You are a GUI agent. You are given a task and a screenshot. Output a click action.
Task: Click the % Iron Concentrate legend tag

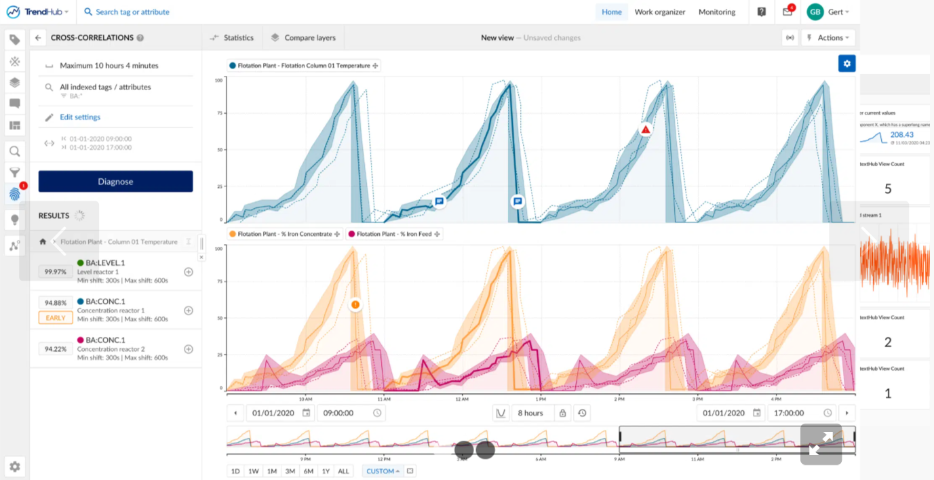286,234
